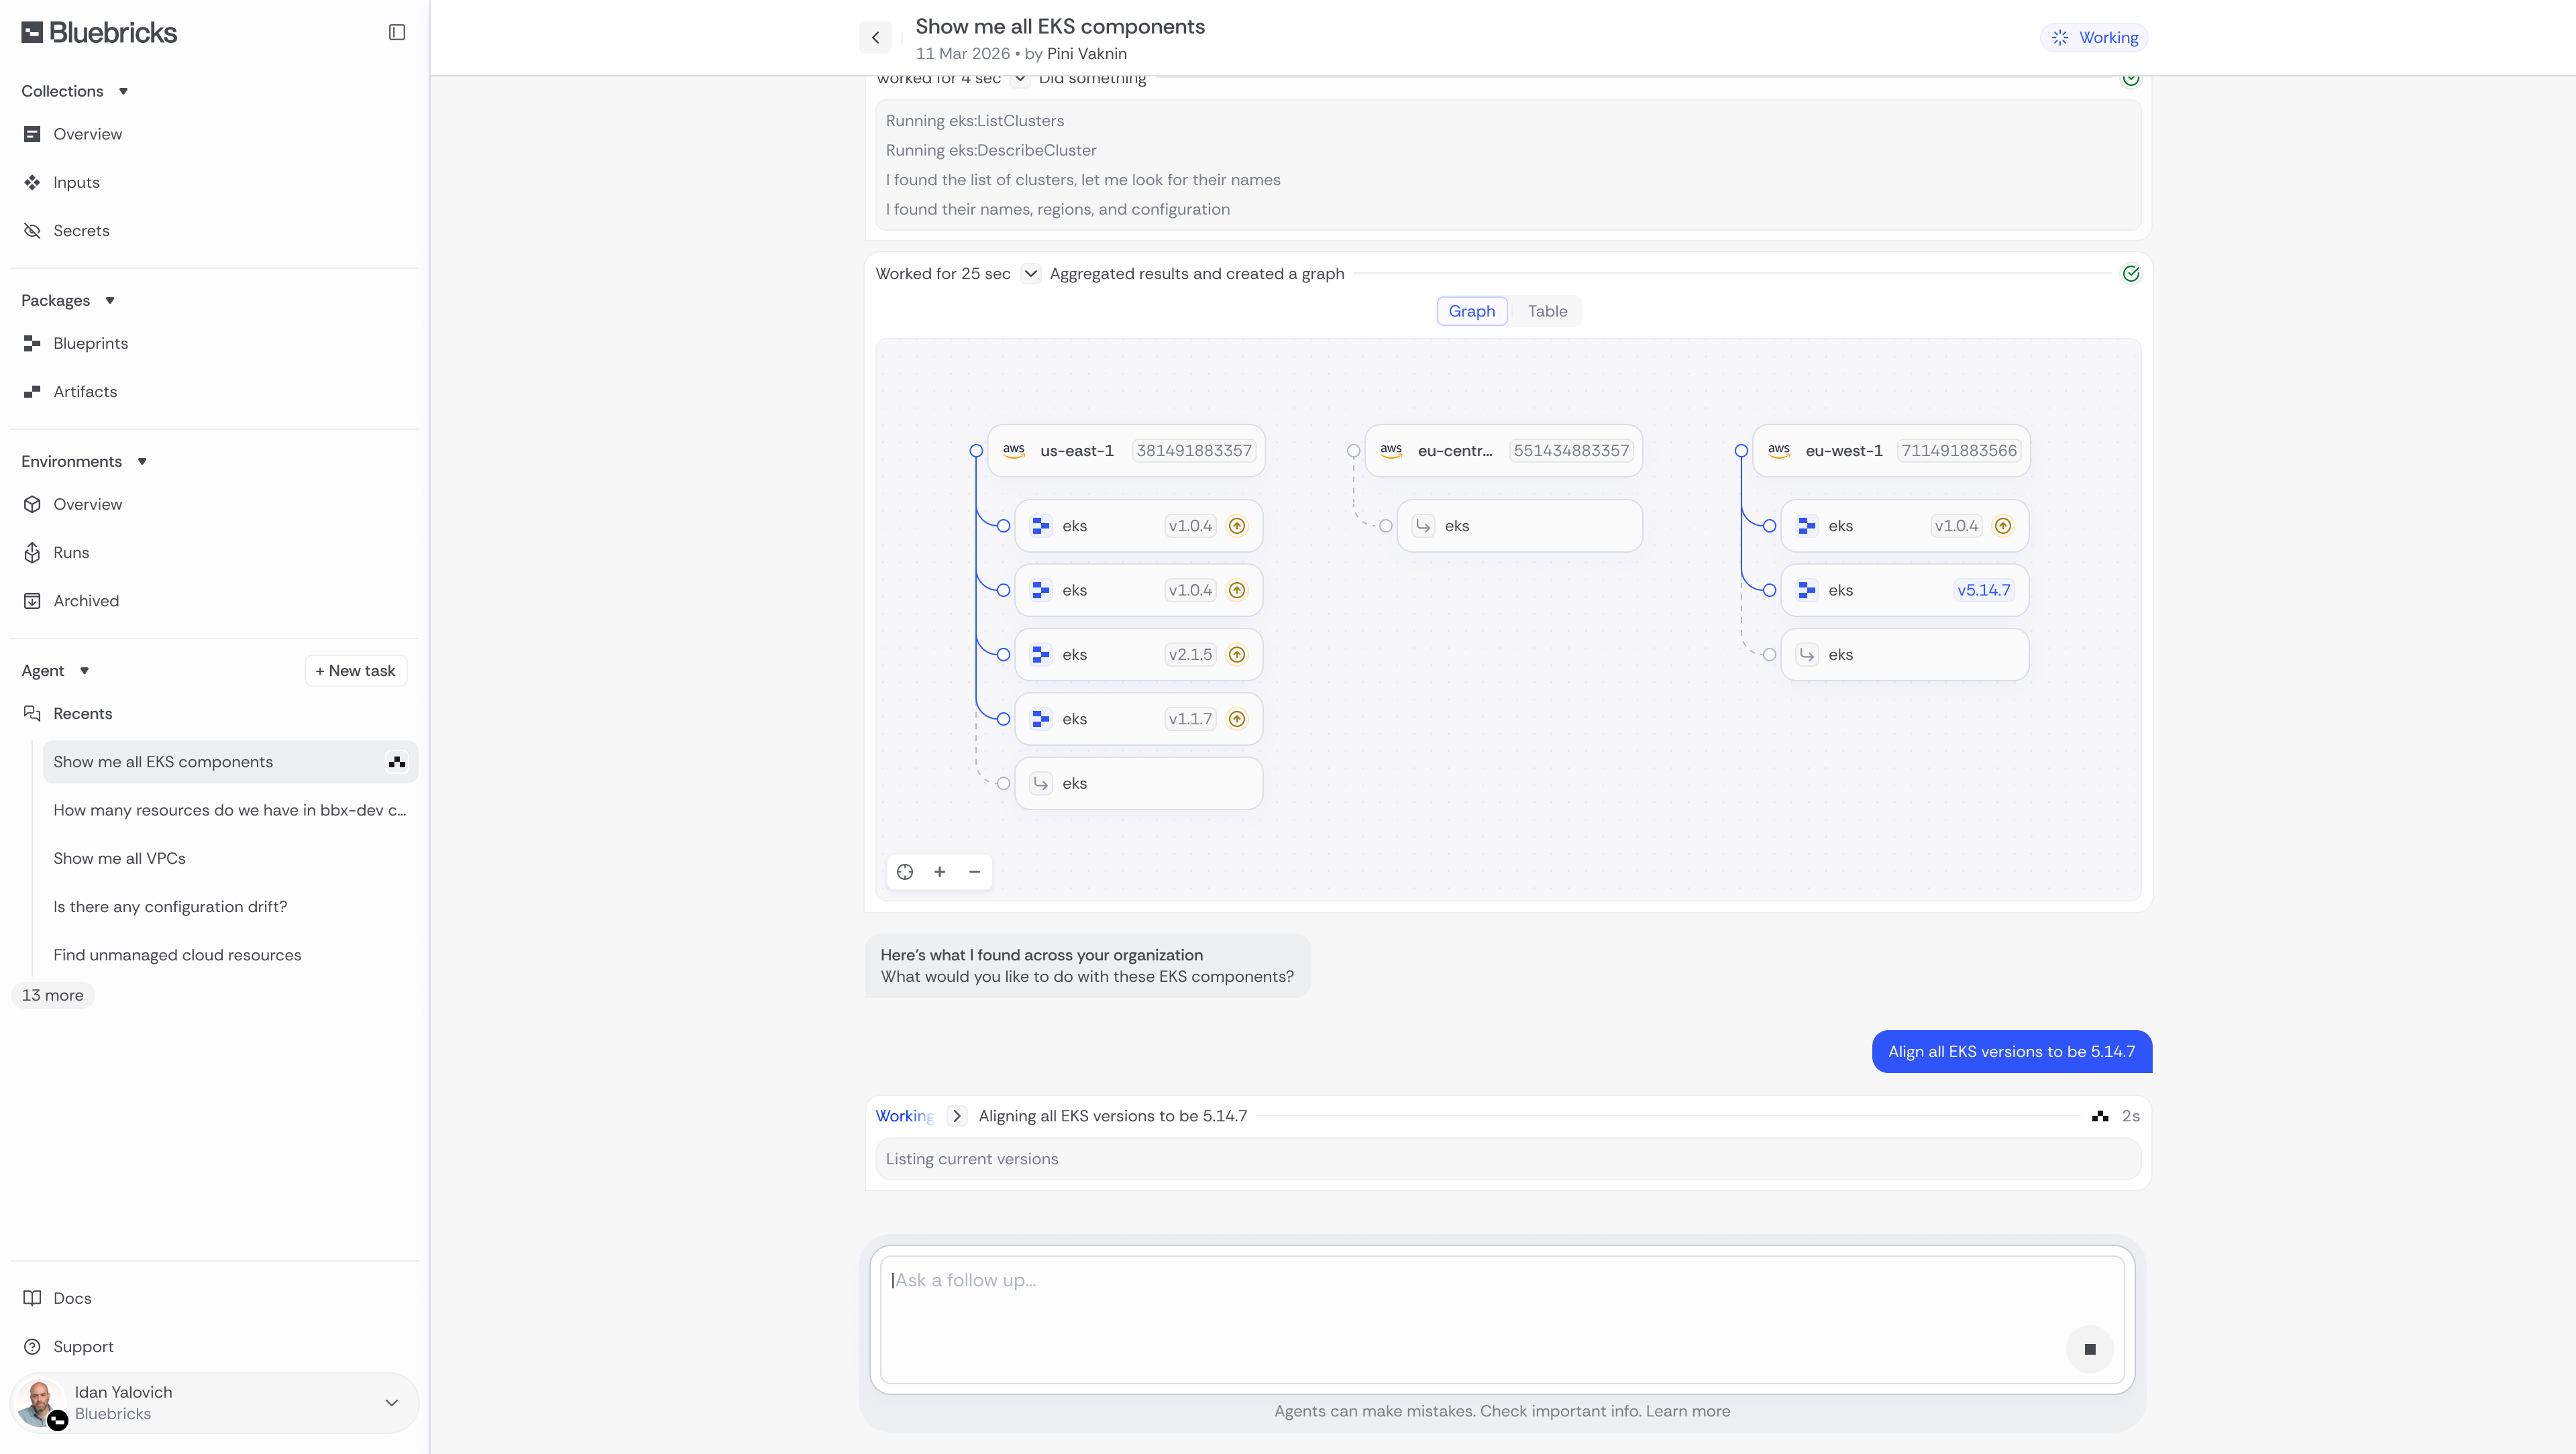Click the back arrow beside task title
Viewport: 2576px width, 1454px height.
[875, 38]
